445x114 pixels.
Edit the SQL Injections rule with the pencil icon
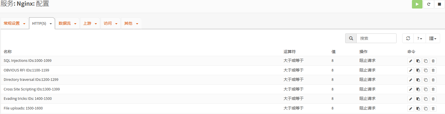[411, 61]
